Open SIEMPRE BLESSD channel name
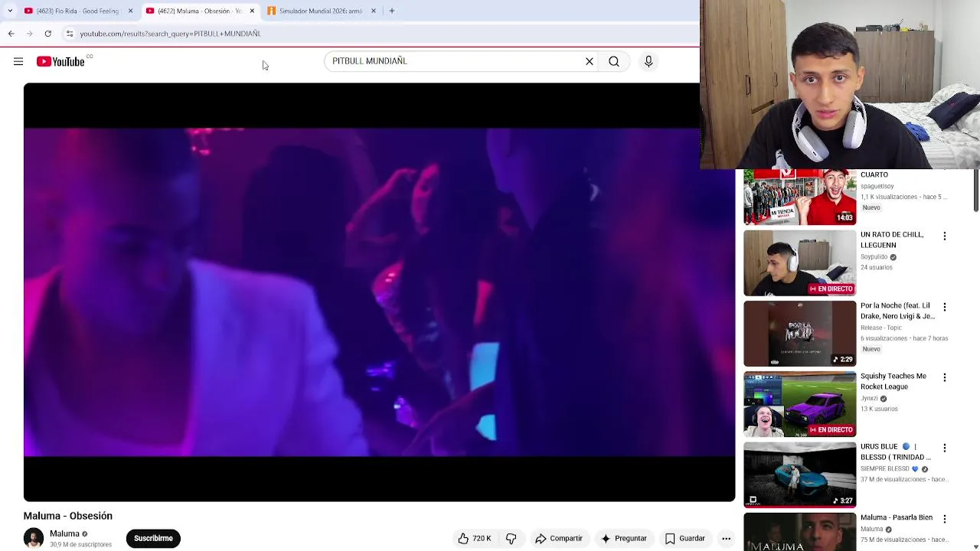This screenshot has width=980, height=551. pos(885,468)
